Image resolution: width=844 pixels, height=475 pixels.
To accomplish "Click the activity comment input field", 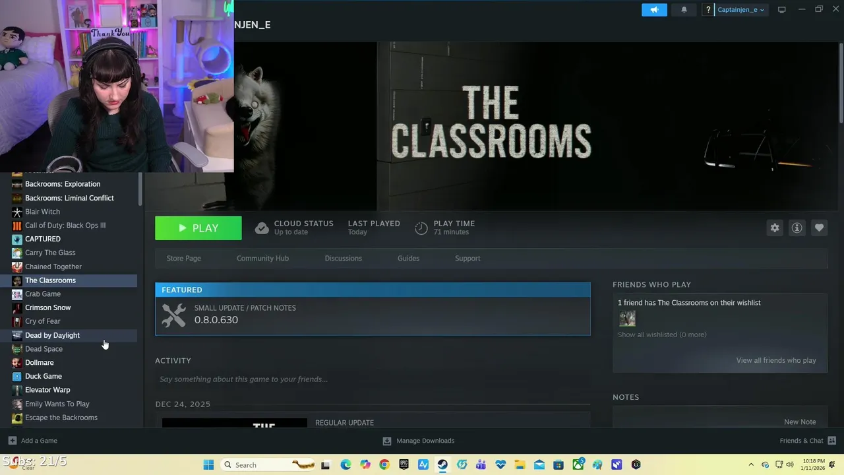I will tap(373, 379).
